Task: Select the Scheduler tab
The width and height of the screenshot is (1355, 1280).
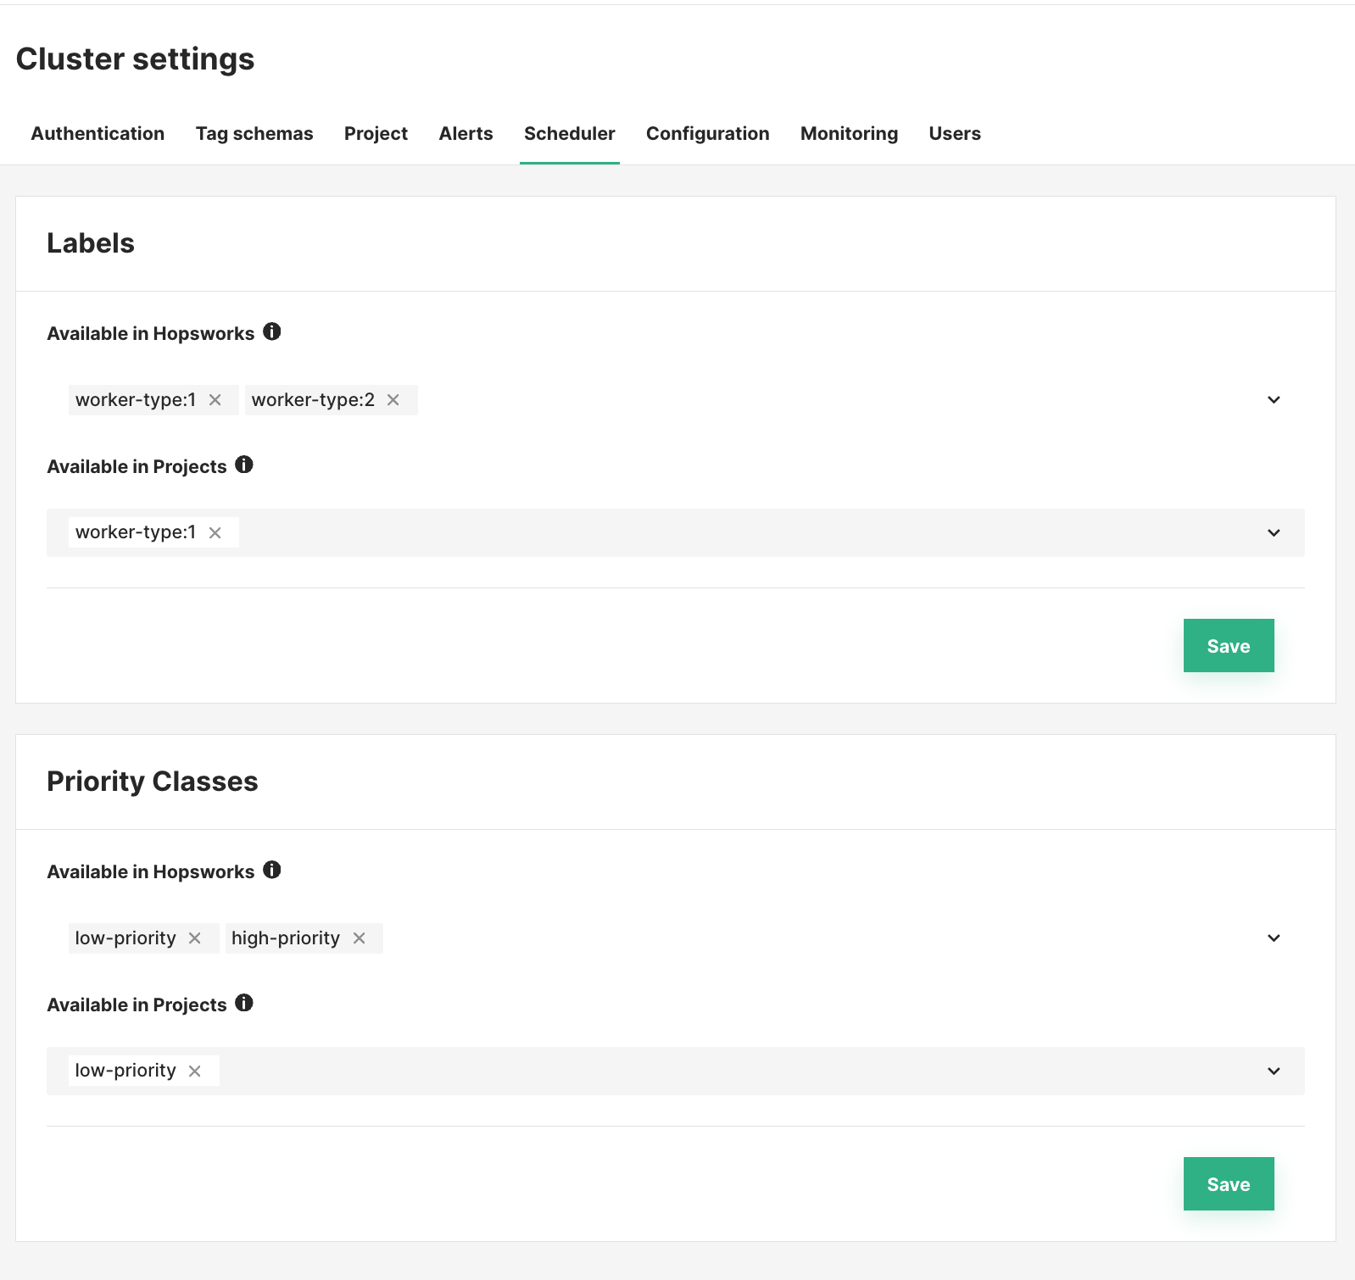Action: (x=570, y=133)
